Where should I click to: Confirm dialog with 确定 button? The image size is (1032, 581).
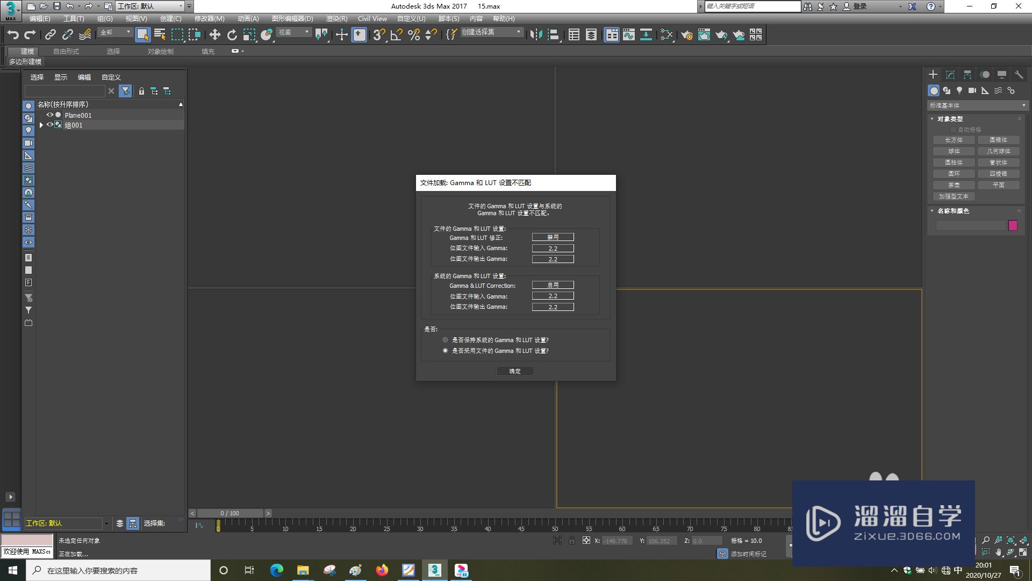[x=515, y=371]
